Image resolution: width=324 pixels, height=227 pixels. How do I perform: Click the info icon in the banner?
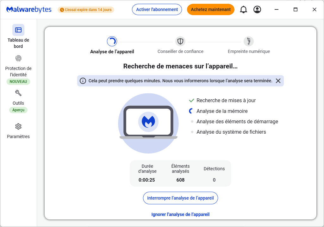pos(83,81)
